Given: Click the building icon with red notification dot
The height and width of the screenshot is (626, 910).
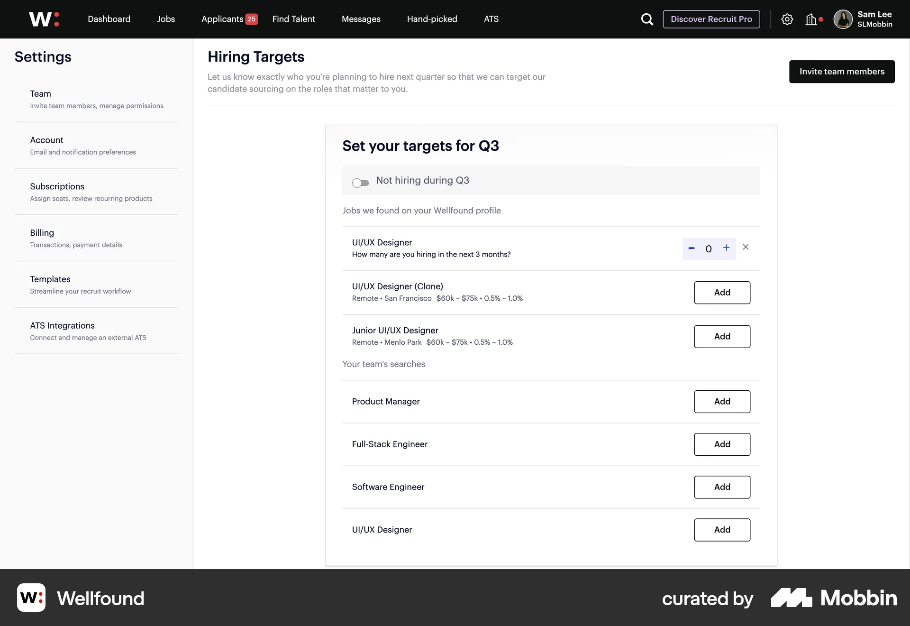Looking at the screenshot, I should (812, 19).
